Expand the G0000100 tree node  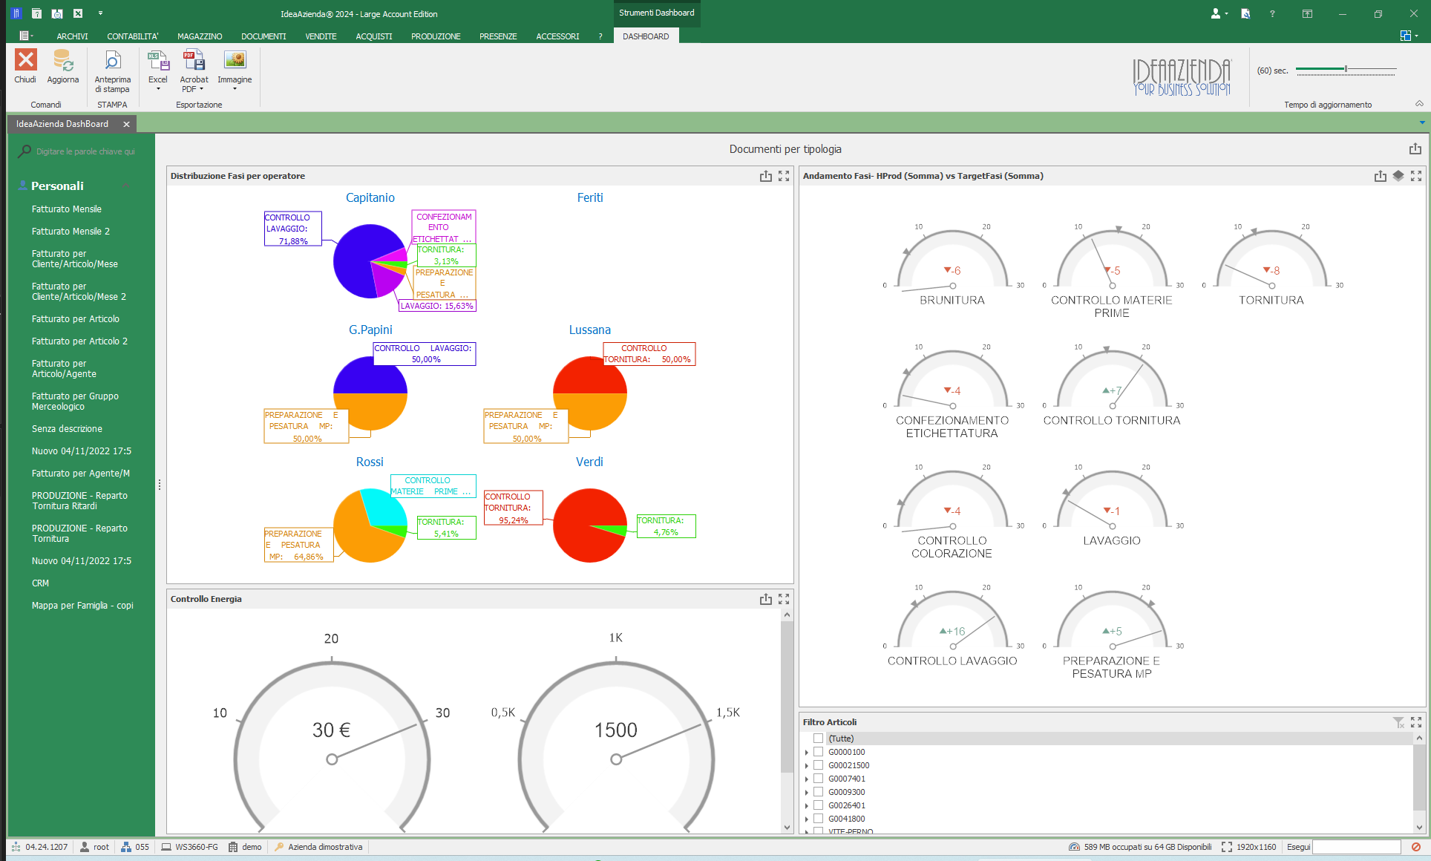(807, 753)
